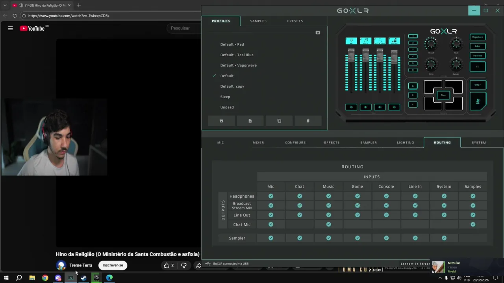This screenshot has height=283, width=504.
Task: Click the delete profile trash icon
Action: pos(308,121)
